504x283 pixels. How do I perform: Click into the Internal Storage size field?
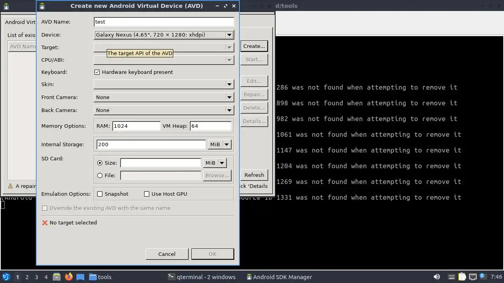[x=151, y=144]
